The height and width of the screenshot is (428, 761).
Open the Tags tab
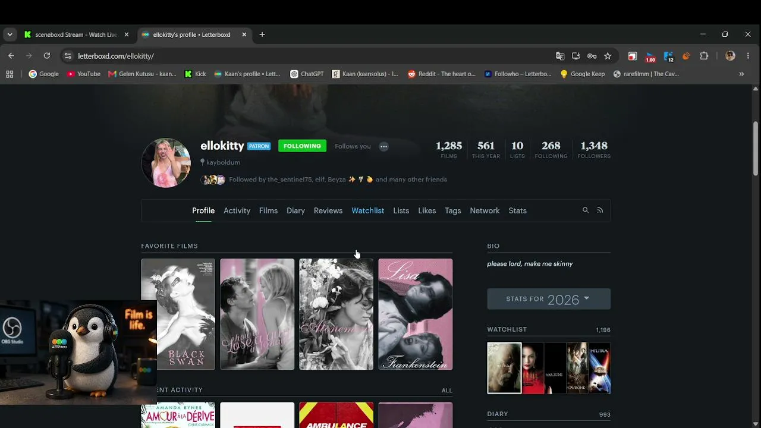pyautogui.click(x=453, y=210)
